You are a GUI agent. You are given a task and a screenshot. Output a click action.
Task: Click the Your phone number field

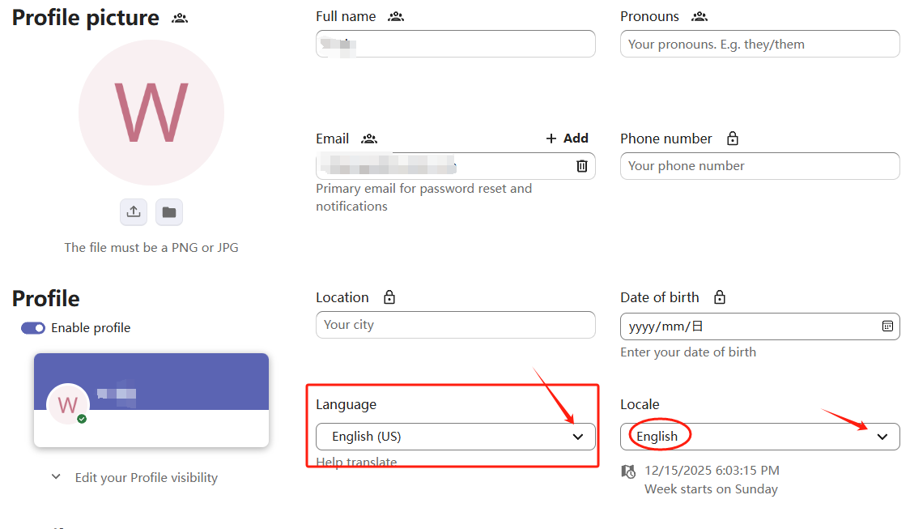point(759,166)
